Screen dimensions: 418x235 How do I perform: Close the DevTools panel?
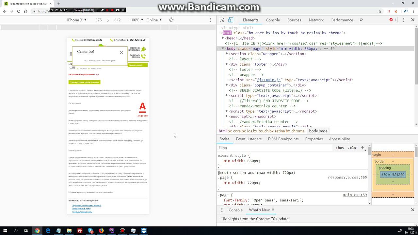pyautogui.click(x=413, y=20)
